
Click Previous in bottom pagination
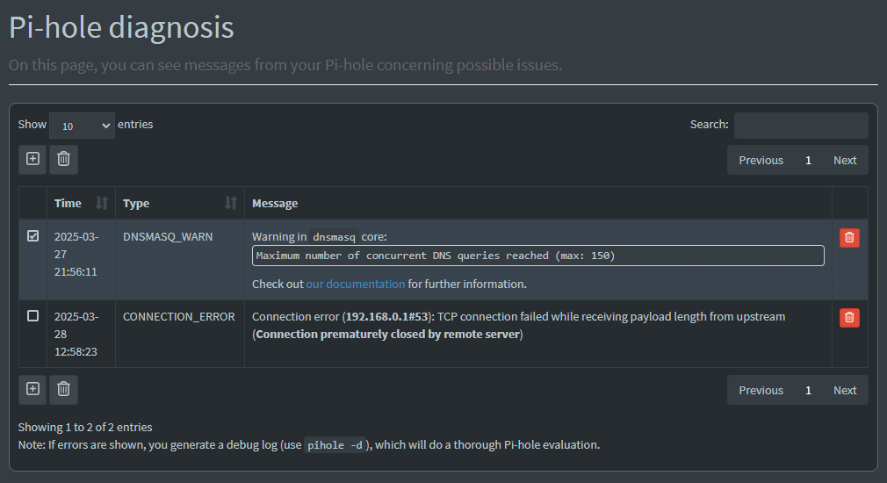761,390
